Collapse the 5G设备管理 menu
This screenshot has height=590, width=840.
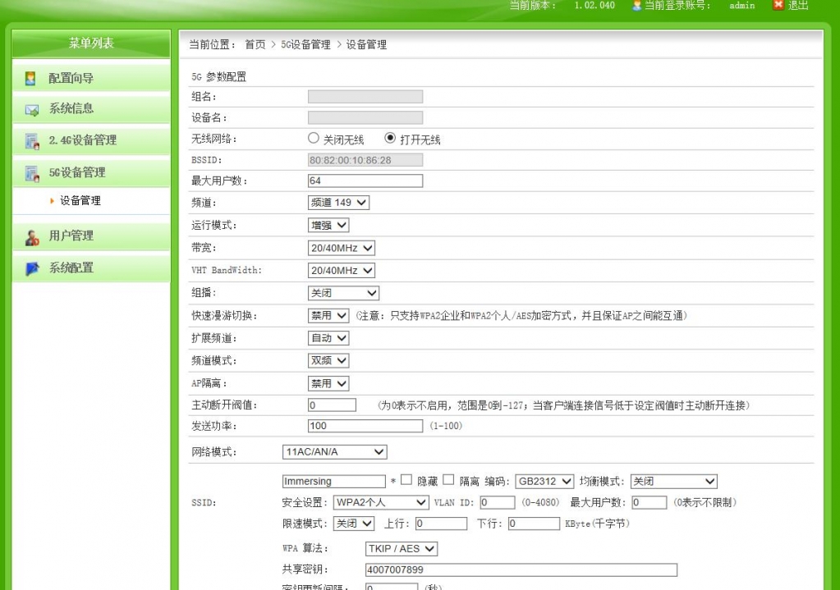[91, 172]
